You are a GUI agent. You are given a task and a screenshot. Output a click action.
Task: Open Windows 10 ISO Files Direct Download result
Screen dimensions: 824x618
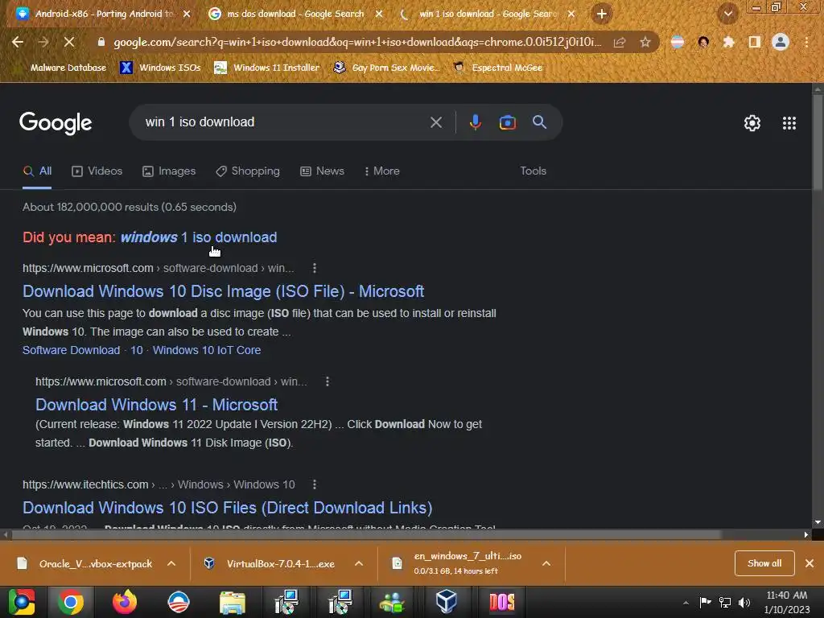[228, 508]
